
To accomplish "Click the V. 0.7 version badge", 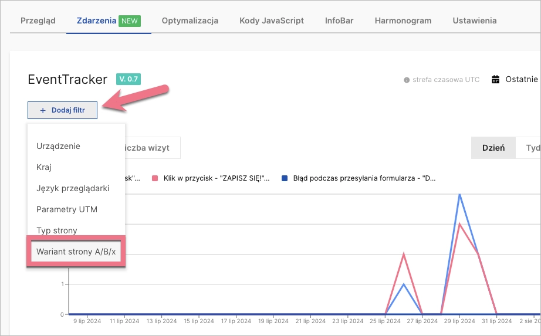I will click(x=129, y=79).
